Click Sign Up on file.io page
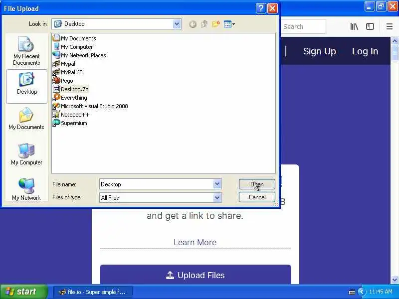This screenshot has height=299, width=399. point(320,51)
